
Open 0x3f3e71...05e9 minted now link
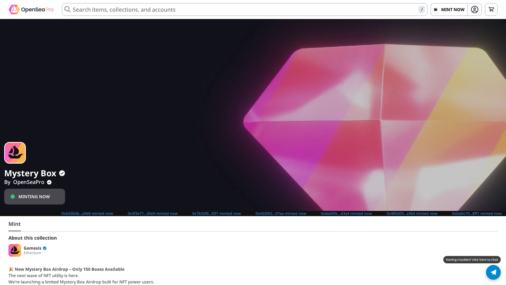(153, 213)
